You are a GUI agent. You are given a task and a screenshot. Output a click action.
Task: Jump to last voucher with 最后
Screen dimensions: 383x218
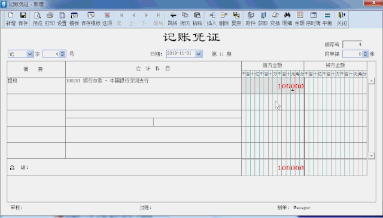coord(158,19)
